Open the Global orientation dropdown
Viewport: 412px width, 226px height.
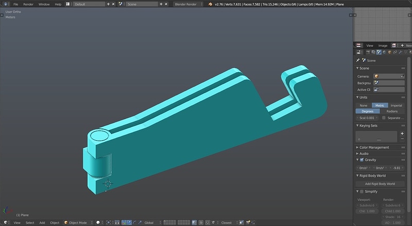pos(152,222)
